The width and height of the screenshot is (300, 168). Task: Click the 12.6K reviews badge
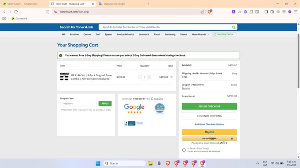pyautogui.click(x=159, y=109)
